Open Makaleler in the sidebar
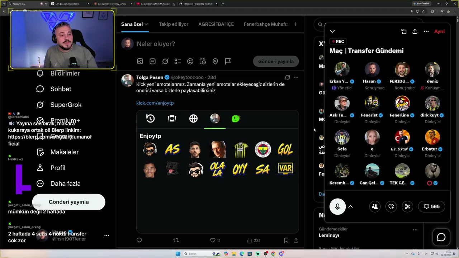This screenshot has height=258, width=459. click(x=57, y=152)
